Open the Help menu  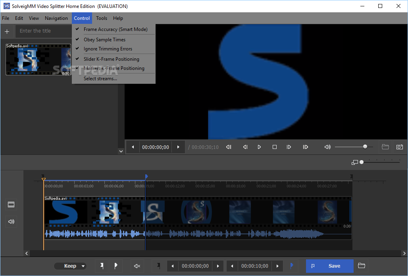pos(118,18)
